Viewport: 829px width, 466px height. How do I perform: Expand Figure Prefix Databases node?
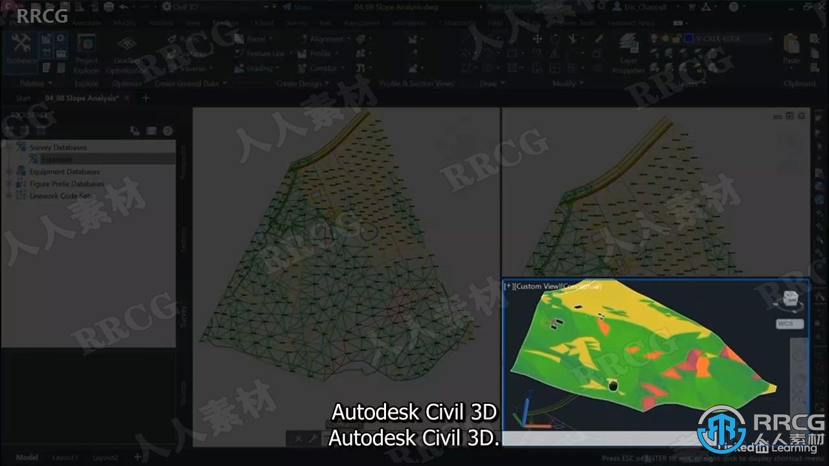[8, 184]
